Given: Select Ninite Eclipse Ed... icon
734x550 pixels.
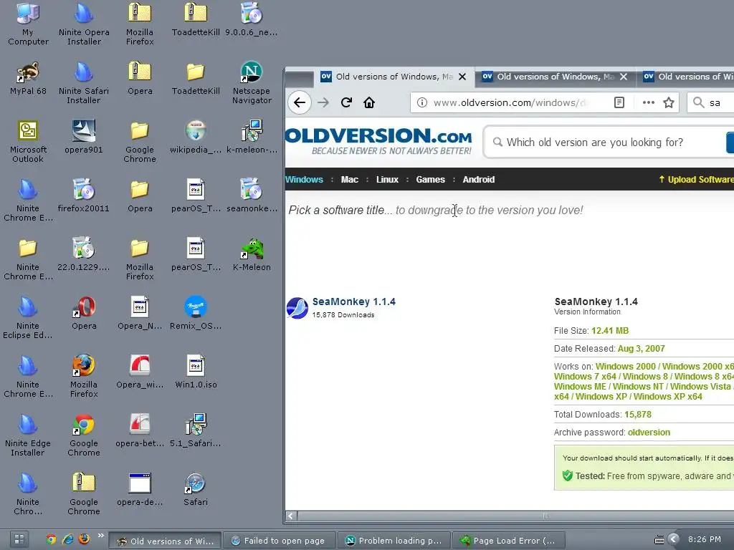Looking at the screenshot, I should tap(28, 318).
